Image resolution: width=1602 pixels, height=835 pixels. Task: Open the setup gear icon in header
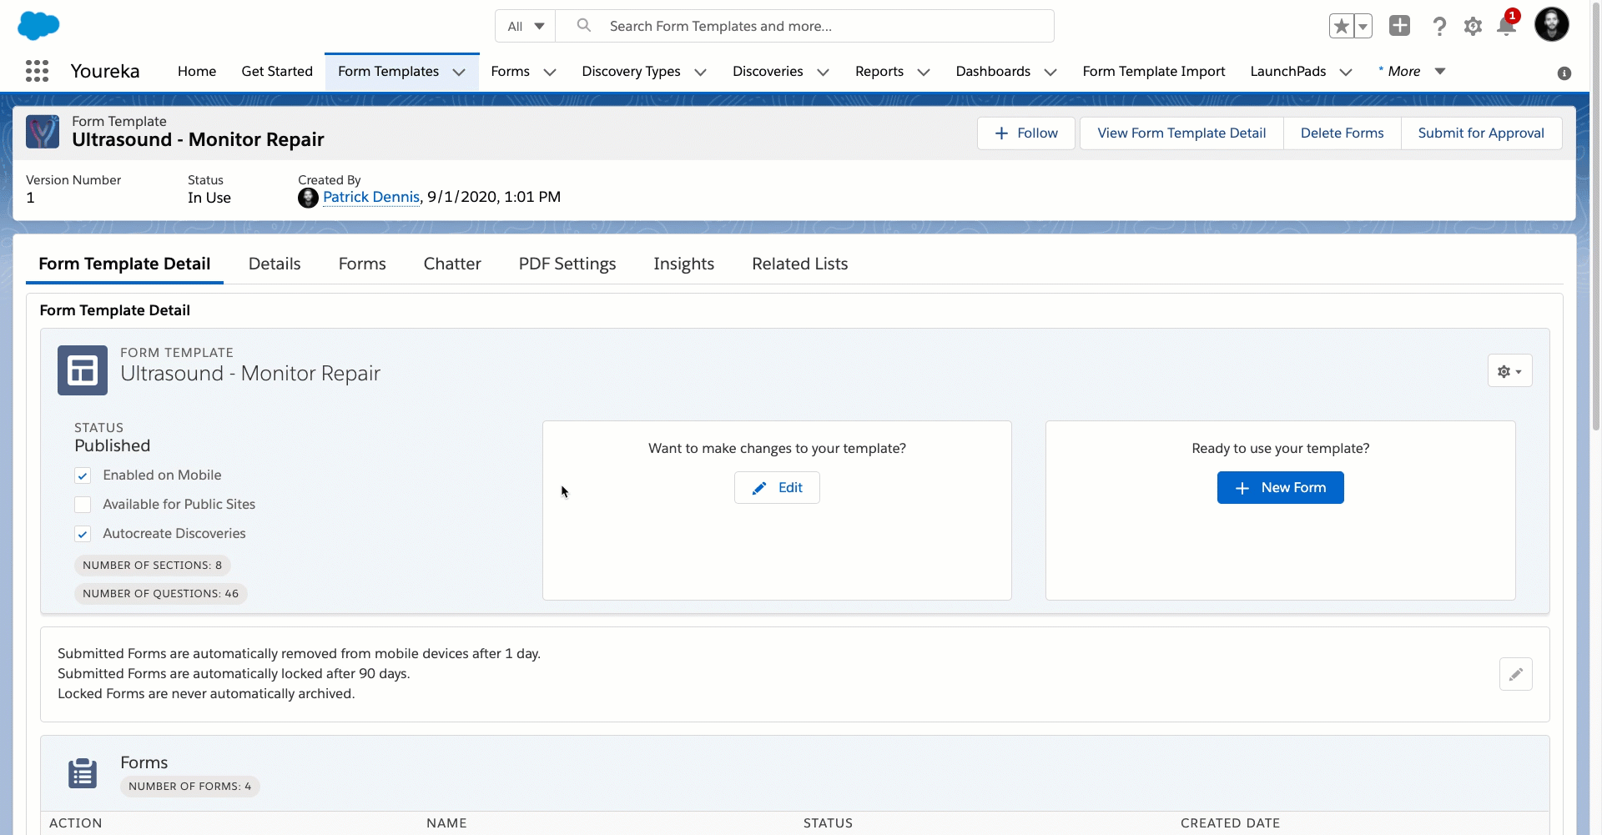(1473, 27)
